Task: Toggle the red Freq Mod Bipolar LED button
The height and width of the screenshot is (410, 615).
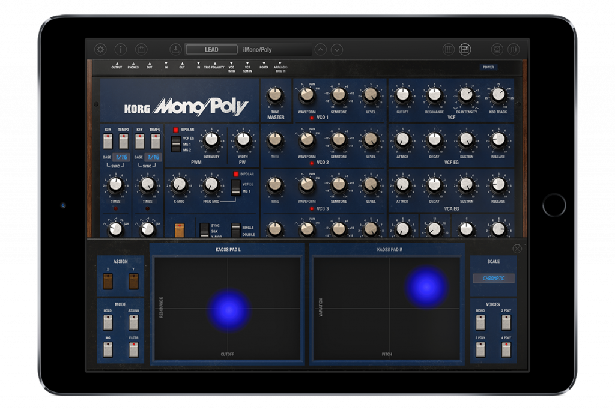Action: pos(235,174)
